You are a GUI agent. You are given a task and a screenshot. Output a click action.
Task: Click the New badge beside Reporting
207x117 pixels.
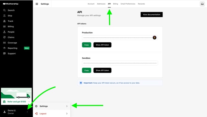coord(27,48)
